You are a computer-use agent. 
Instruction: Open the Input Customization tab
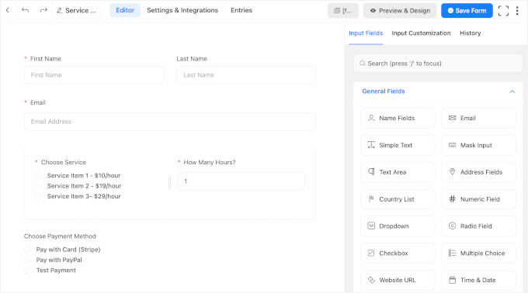coord(421,33)
